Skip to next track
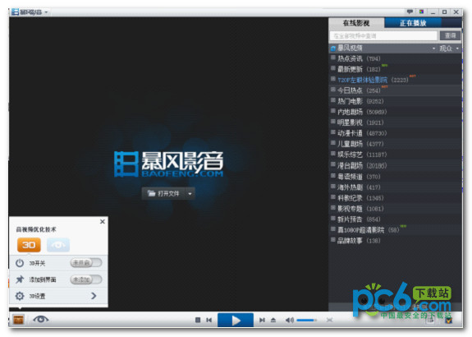The image size is (472, 337). (x=262, y=320)
